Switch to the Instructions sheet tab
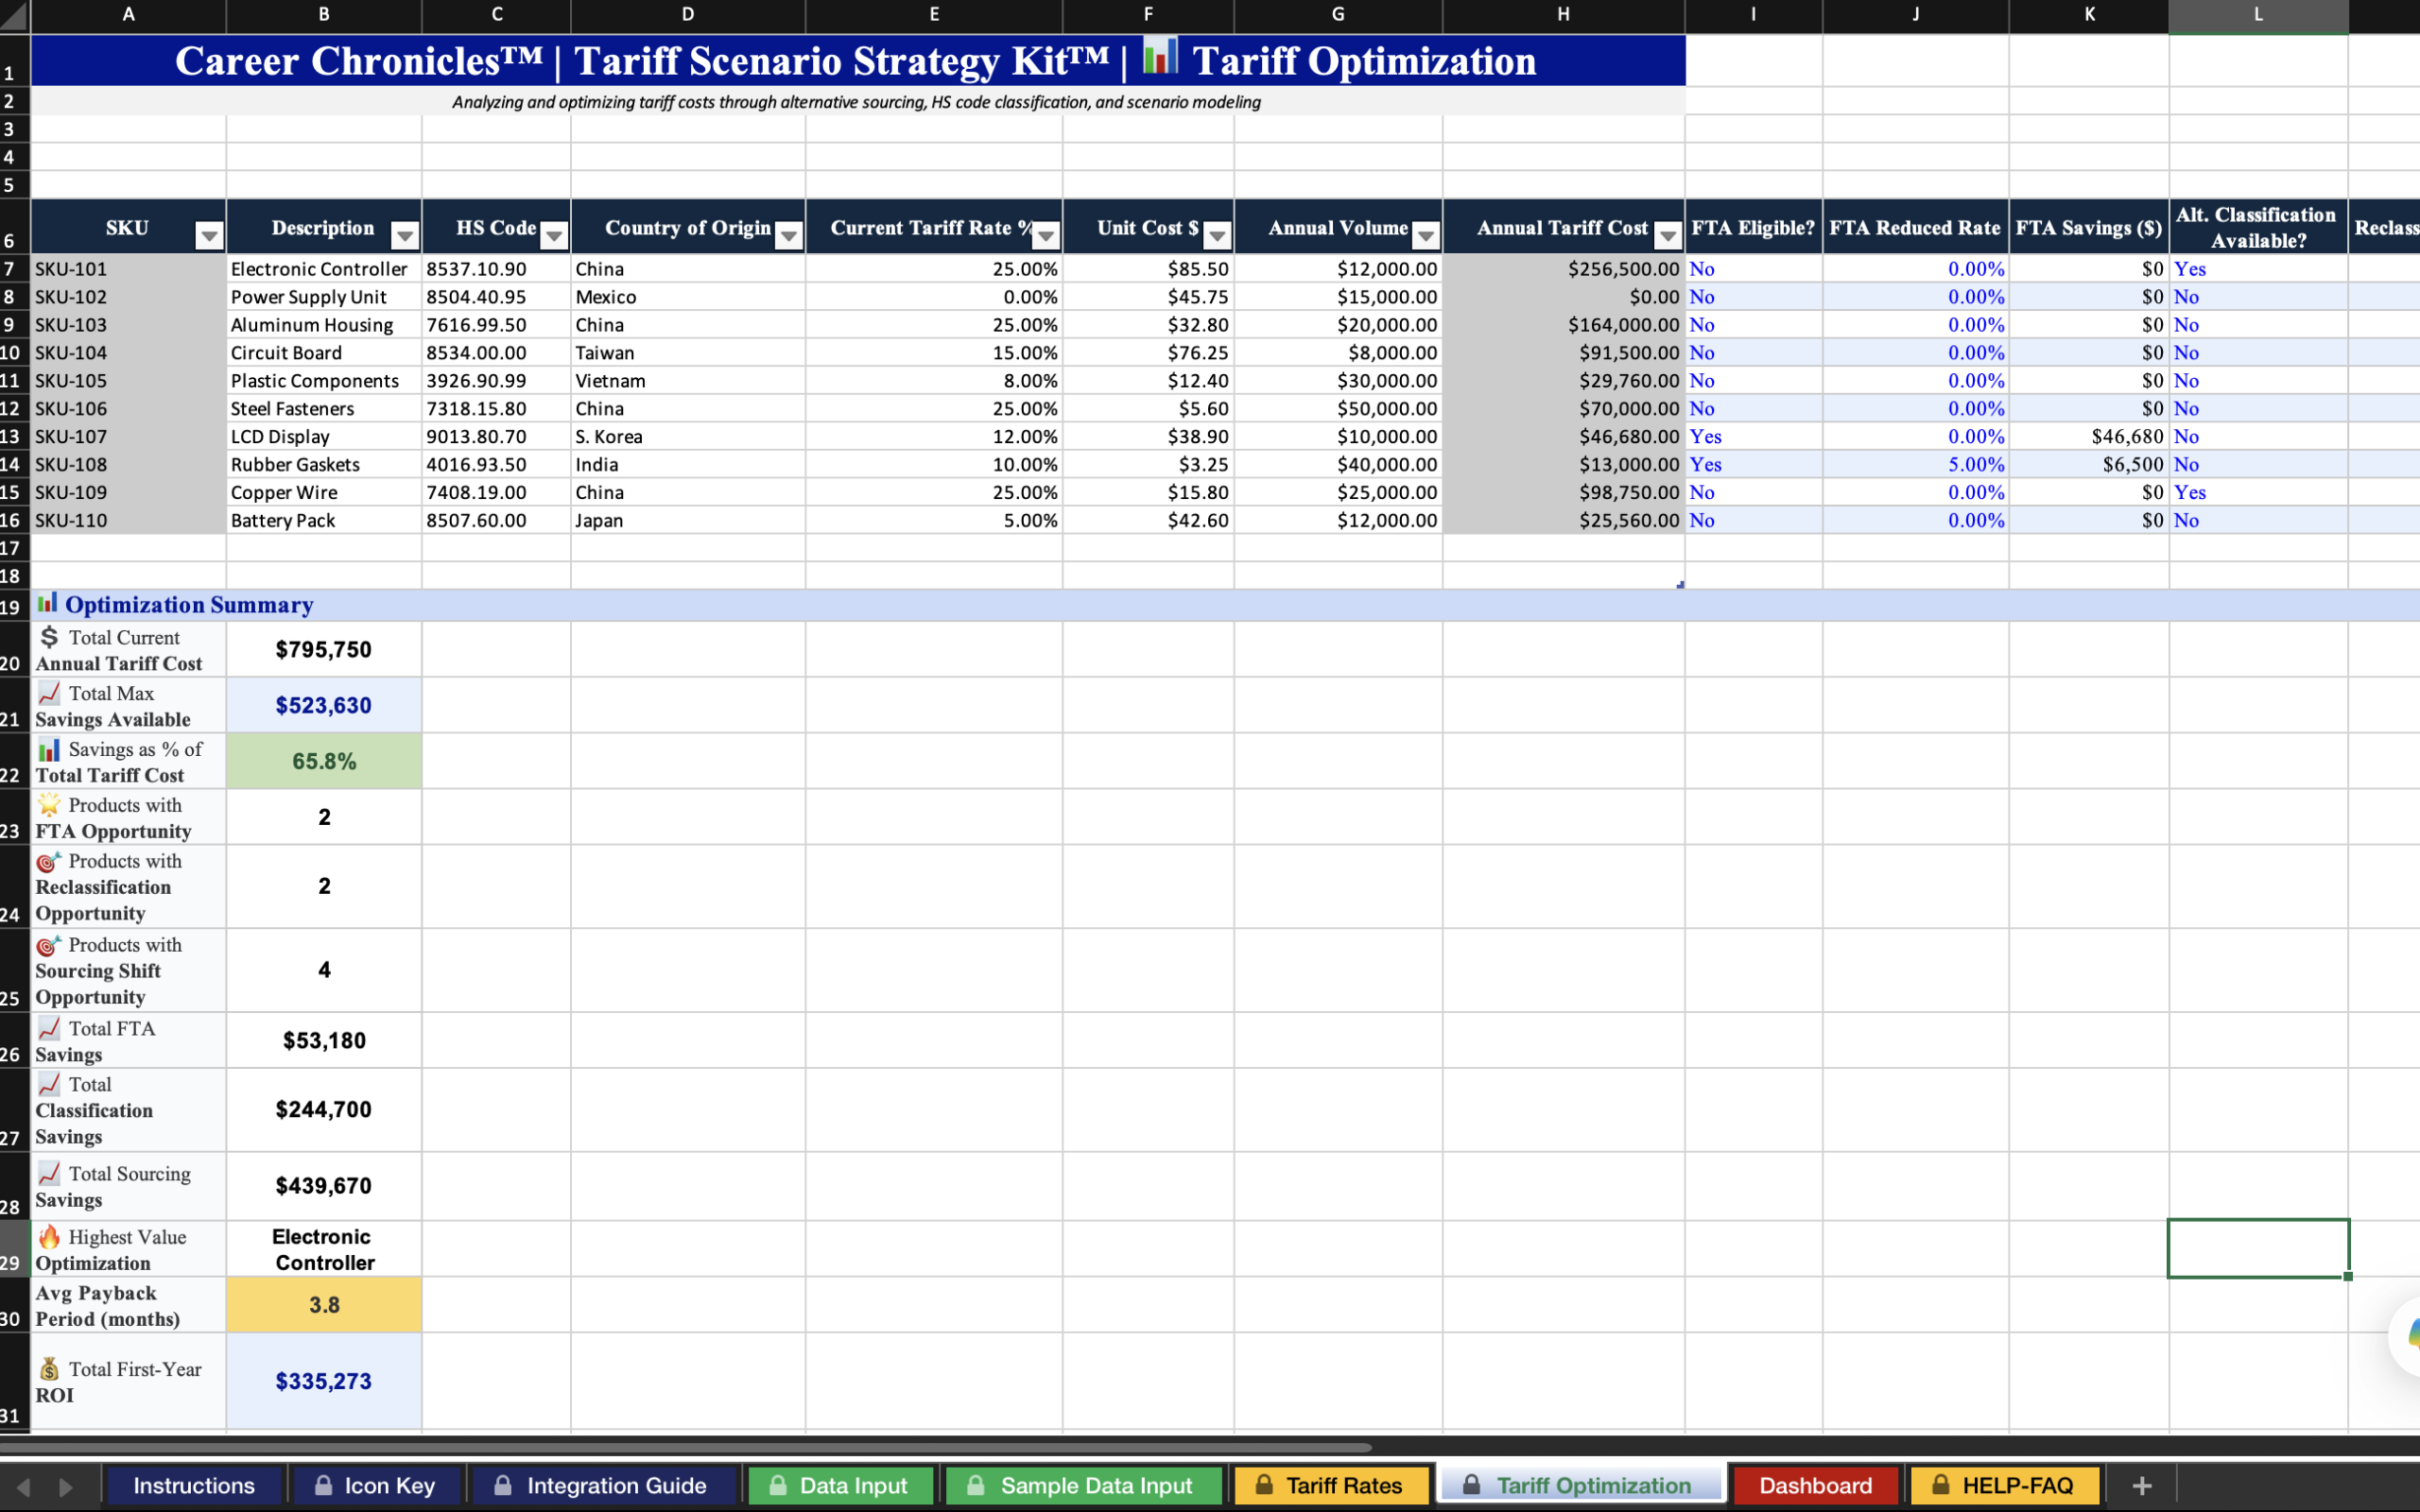The width and height of the screenshot is (2420, 1512). (194, 1485)
